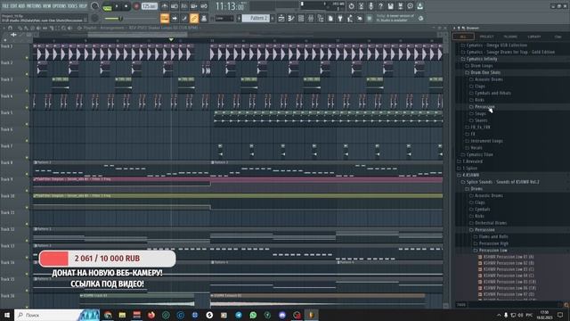The width and height of the screenshot is (570, 321).
Task: Click the download content library icon
Action: (419, 6)
